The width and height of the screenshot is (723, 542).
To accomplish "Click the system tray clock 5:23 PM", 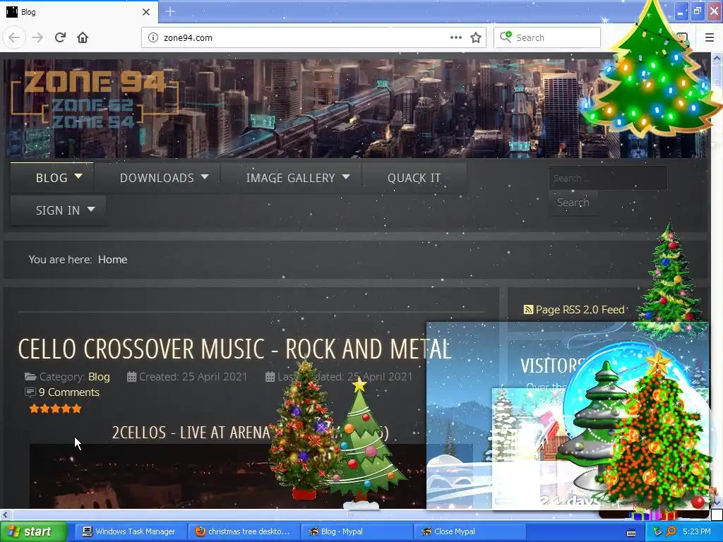I will (697, 532).
